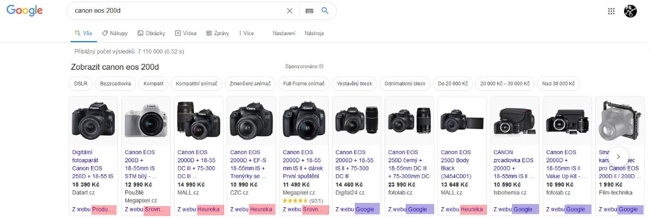650x218 pixels.
Task: Clear the search query with the X icon
Action: [x=289, y=11]
